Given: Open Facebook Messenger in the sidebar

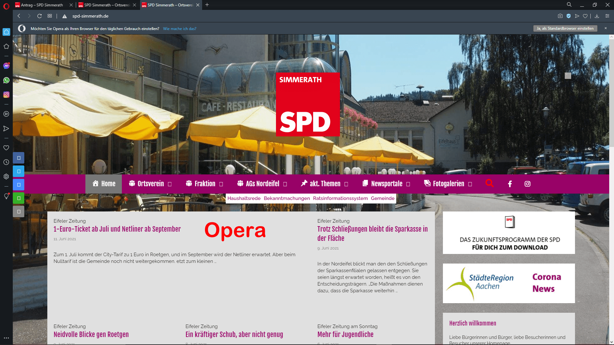Looking at the screenshot, I should pyautogui.click(x=6, y=66).
